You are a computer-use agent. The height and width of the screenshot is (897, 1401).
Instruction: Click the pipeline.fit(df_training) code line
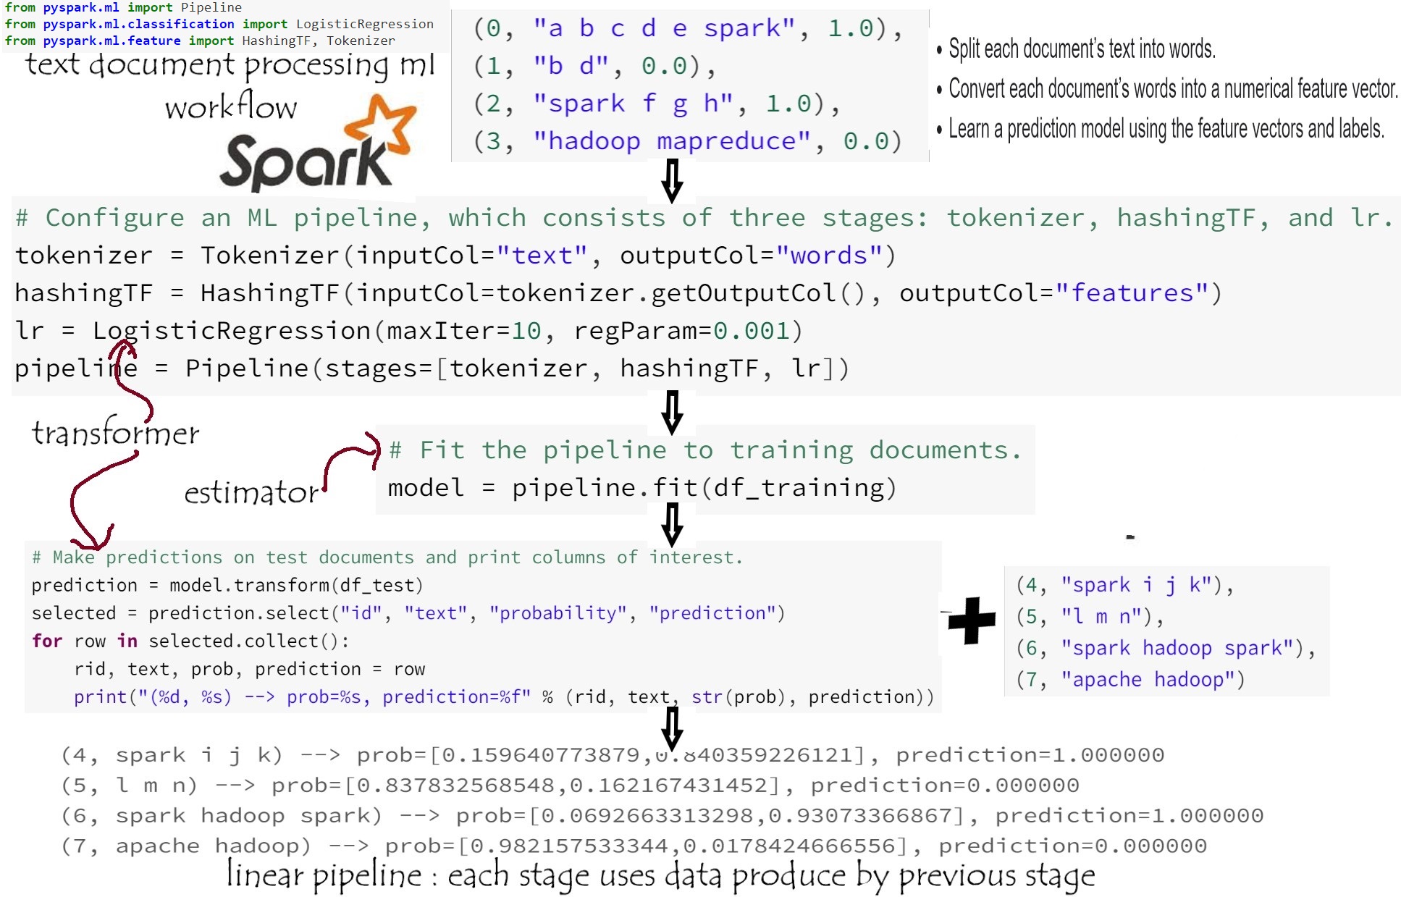point(641,488)
